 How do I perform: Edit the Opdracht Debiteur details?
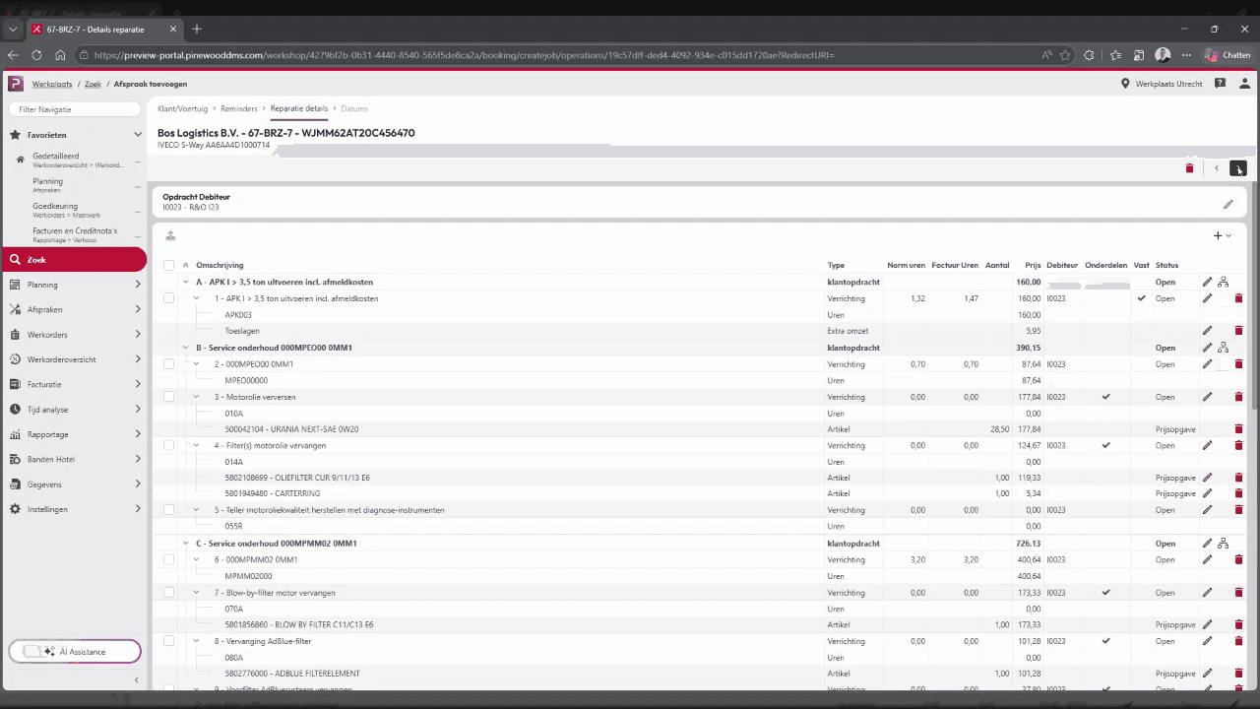(x=1228, y=204)
